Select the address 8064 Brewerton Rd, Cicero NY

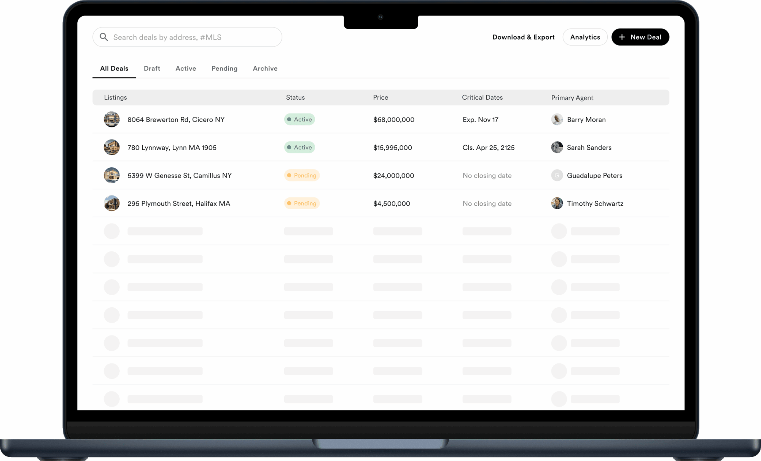pos(176,119)
